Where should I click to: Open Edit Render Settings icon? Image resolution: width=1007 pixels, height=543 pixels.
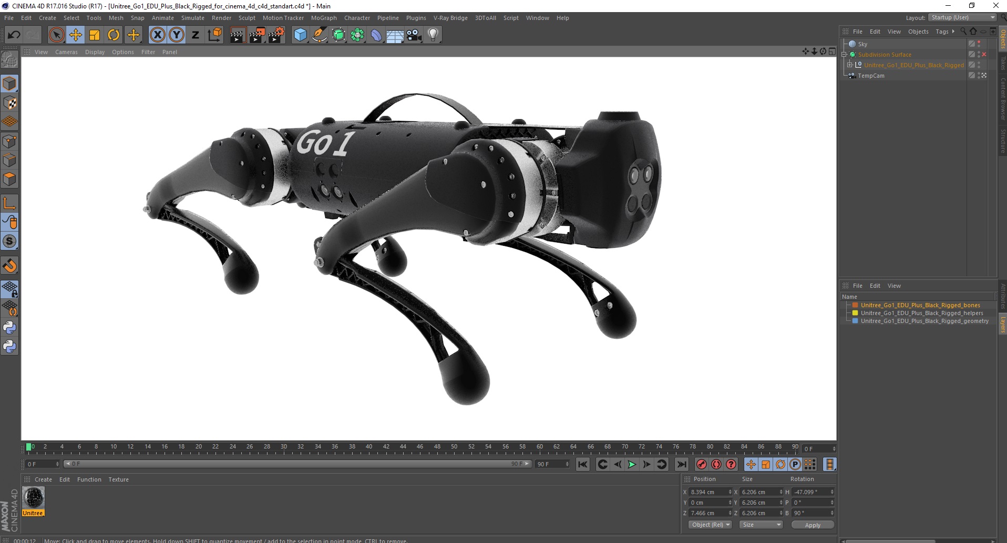point(276,35)
